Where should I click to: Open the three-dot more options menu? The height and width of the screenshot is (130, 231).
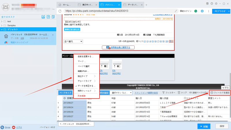tap(208, 11)
